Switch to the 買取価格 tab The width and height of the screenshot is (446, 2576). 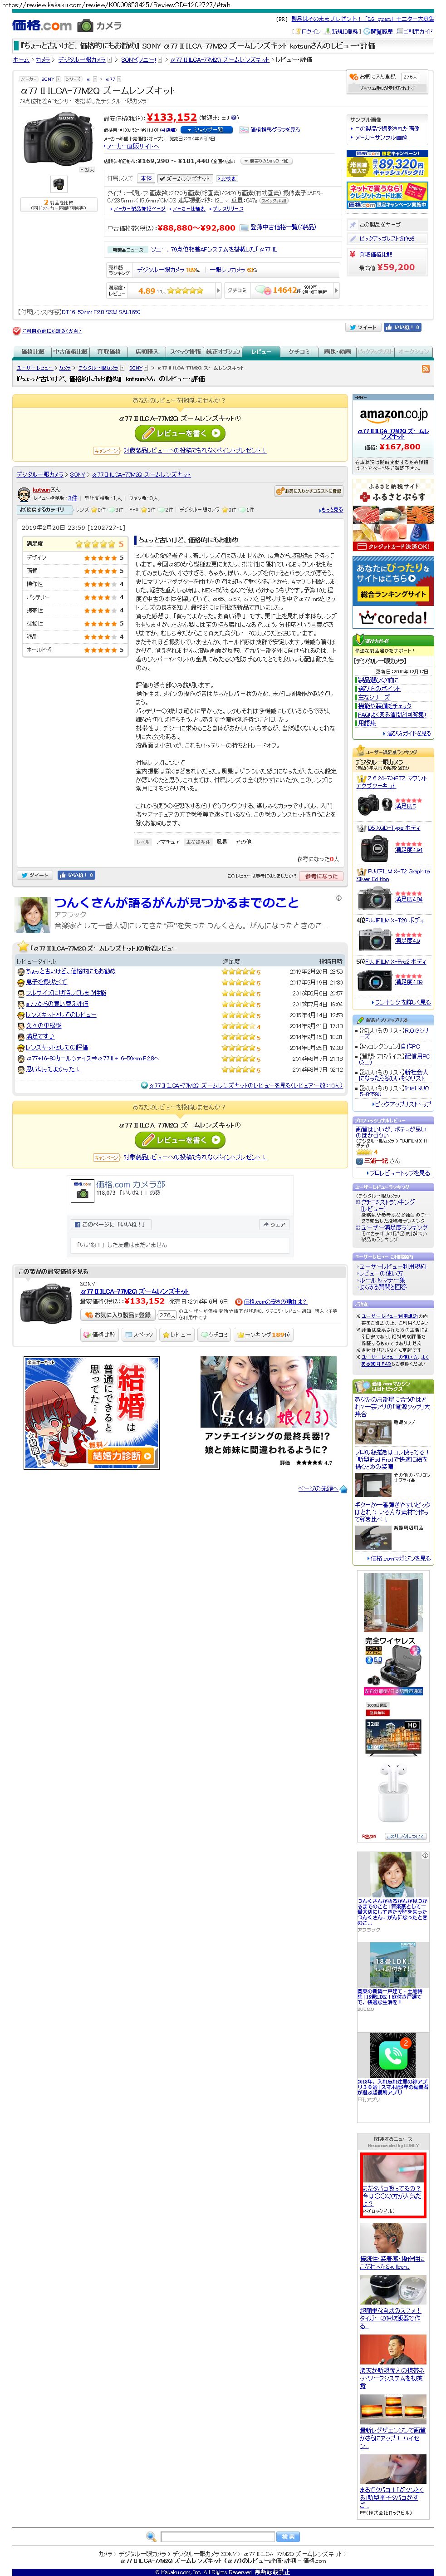point(108,352)
